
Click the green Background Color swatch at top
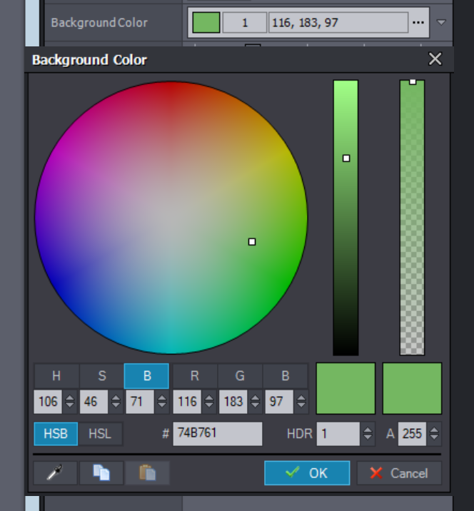pyautogui.click(x=206, y=23)
